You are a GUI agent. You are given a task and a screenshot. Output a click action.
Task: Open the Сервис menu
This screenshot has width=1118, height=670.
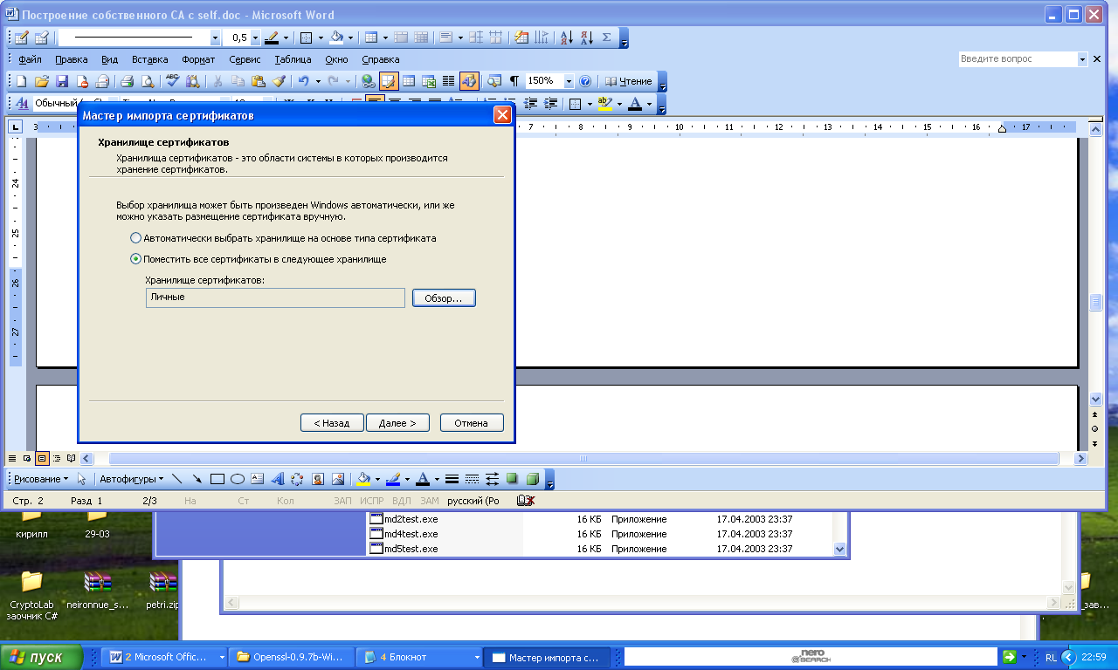[245, 60]
